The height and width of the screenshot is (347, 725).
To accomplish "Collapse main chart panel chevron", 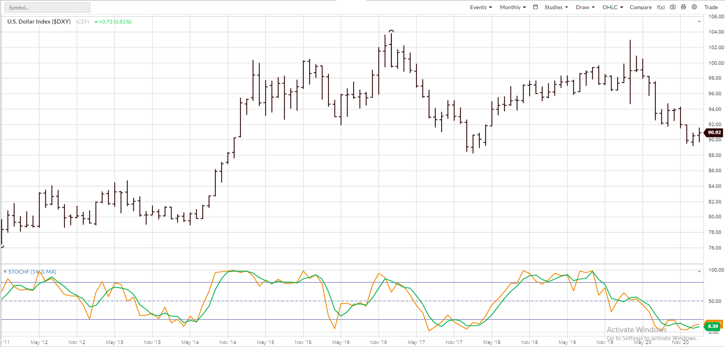I will (699, 22).
